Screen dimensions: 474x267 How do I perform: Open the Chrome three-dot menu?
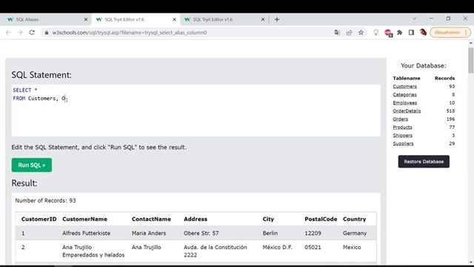466,33
